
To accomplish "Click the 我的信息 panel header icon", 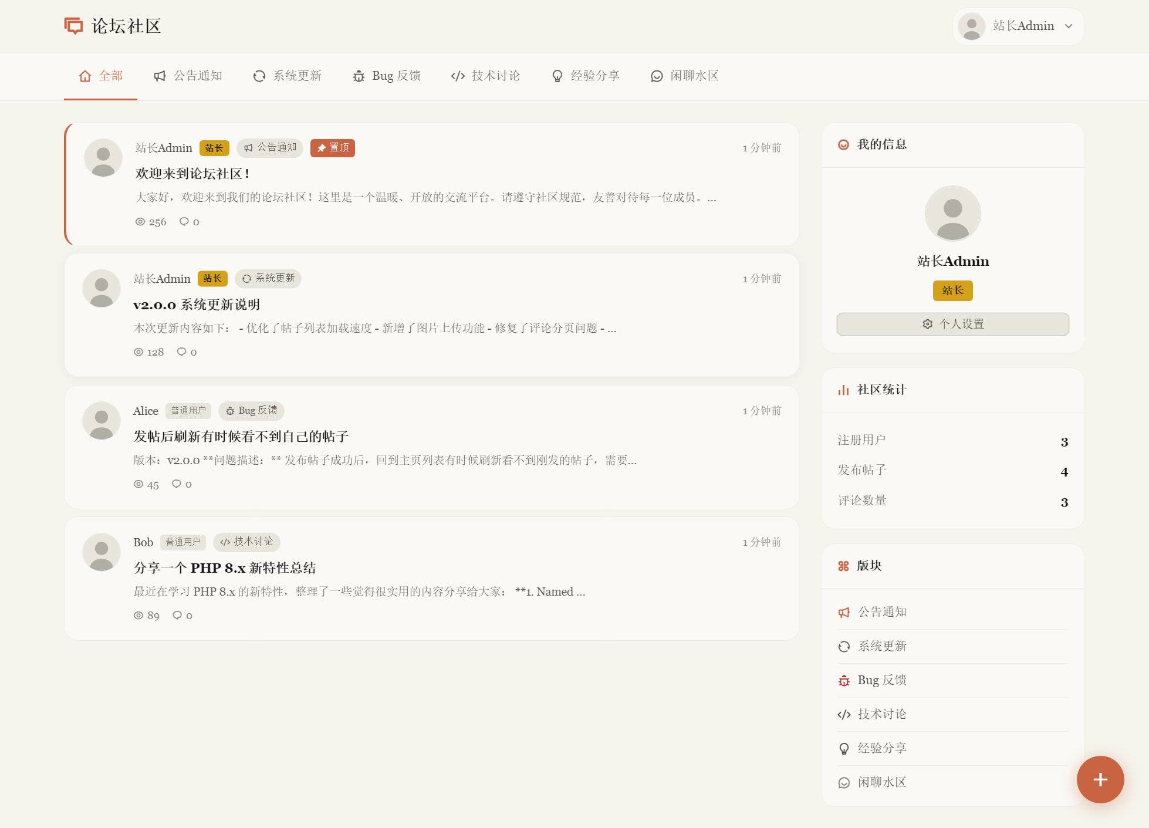I will pyautogui.click(x=843, y=145).
